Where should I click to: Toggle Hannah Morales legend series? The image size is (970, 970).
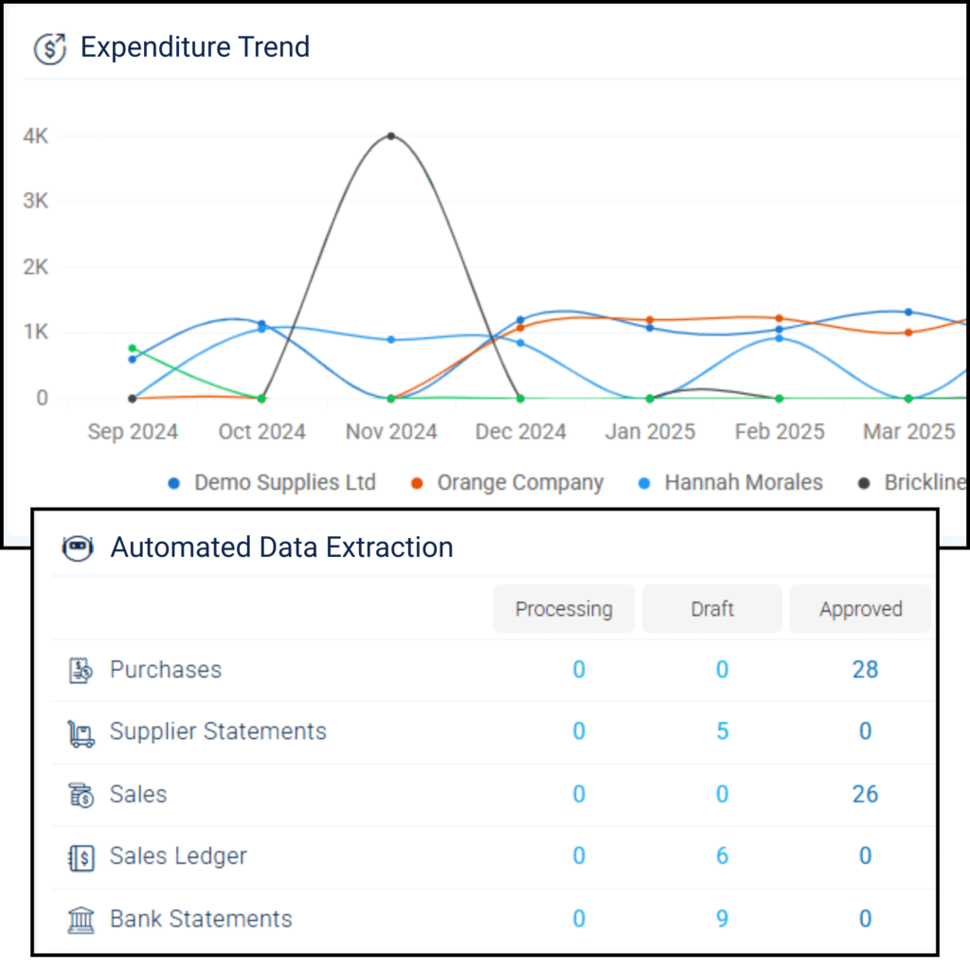[731, 483]
